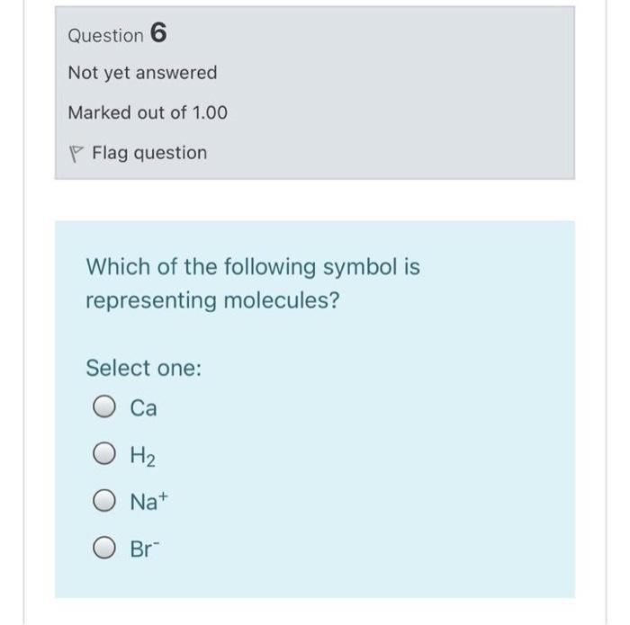Click the Not yet answered status text

[x=142, y=72]
